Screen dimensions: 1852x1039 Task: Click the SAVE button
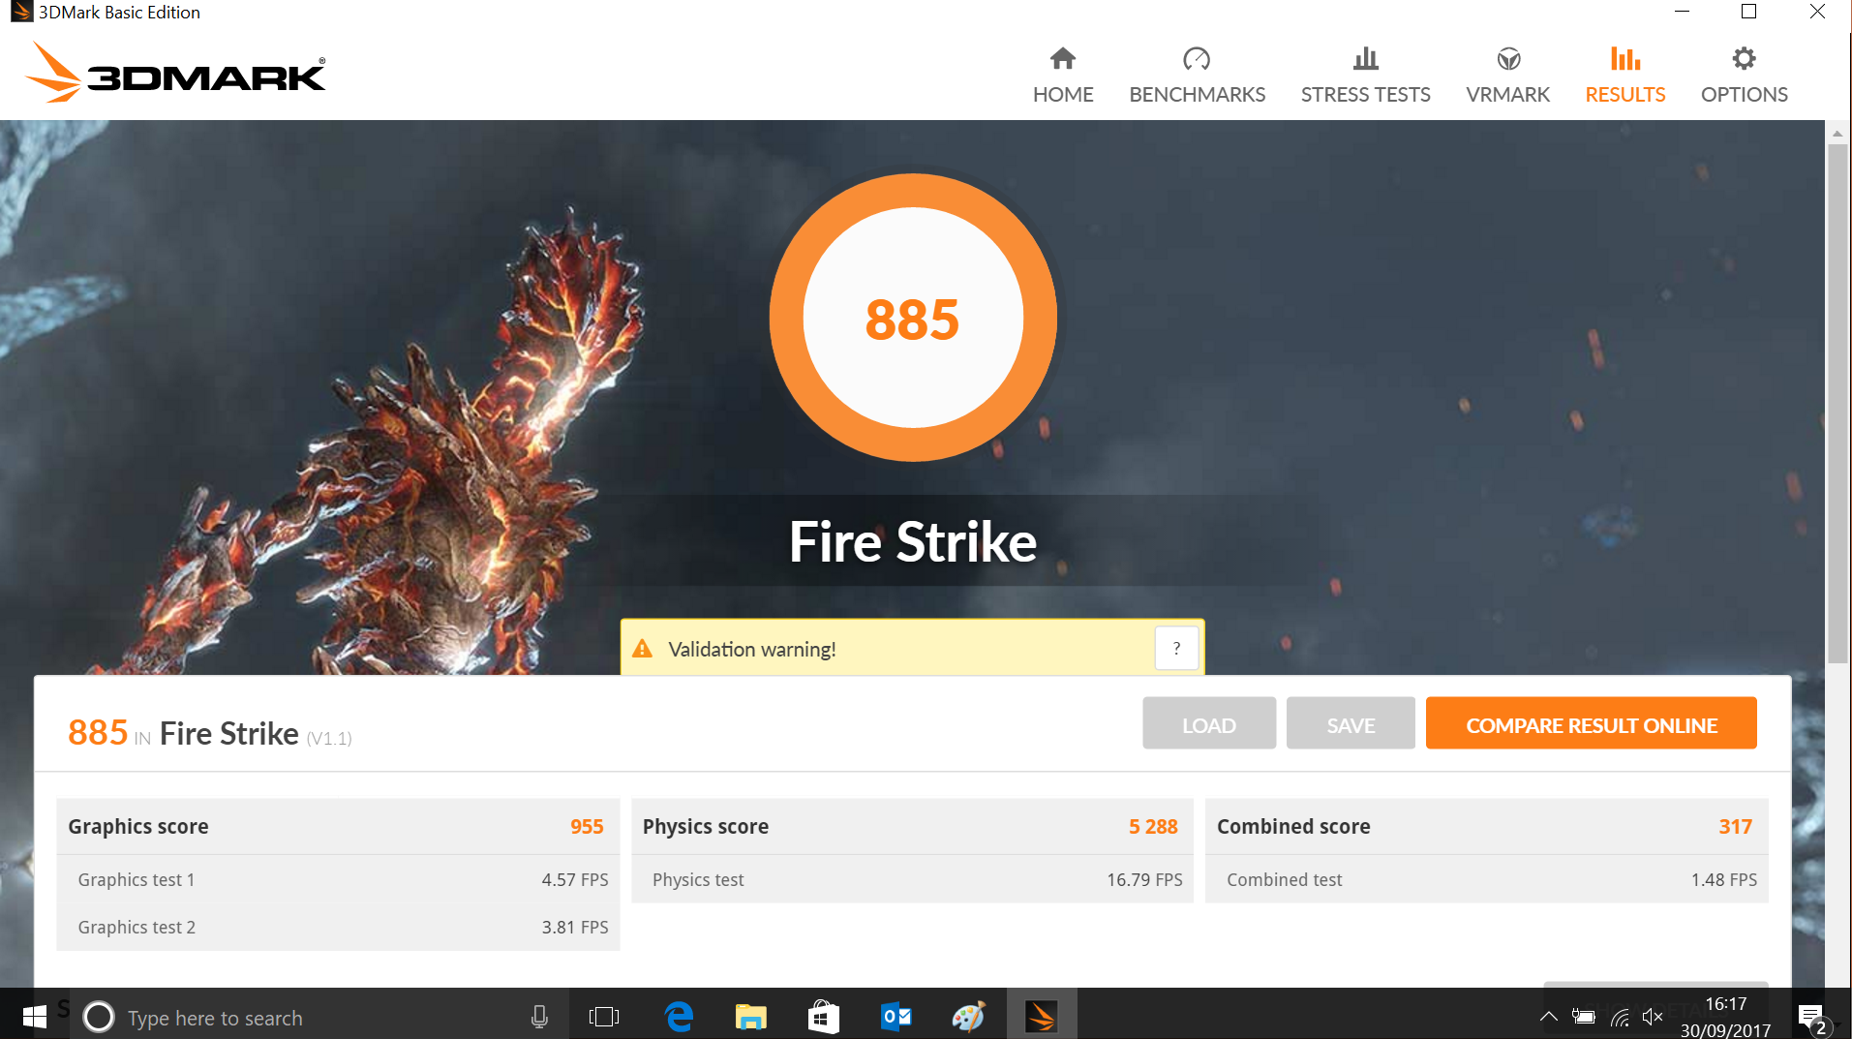click(x=1351, y=723)
